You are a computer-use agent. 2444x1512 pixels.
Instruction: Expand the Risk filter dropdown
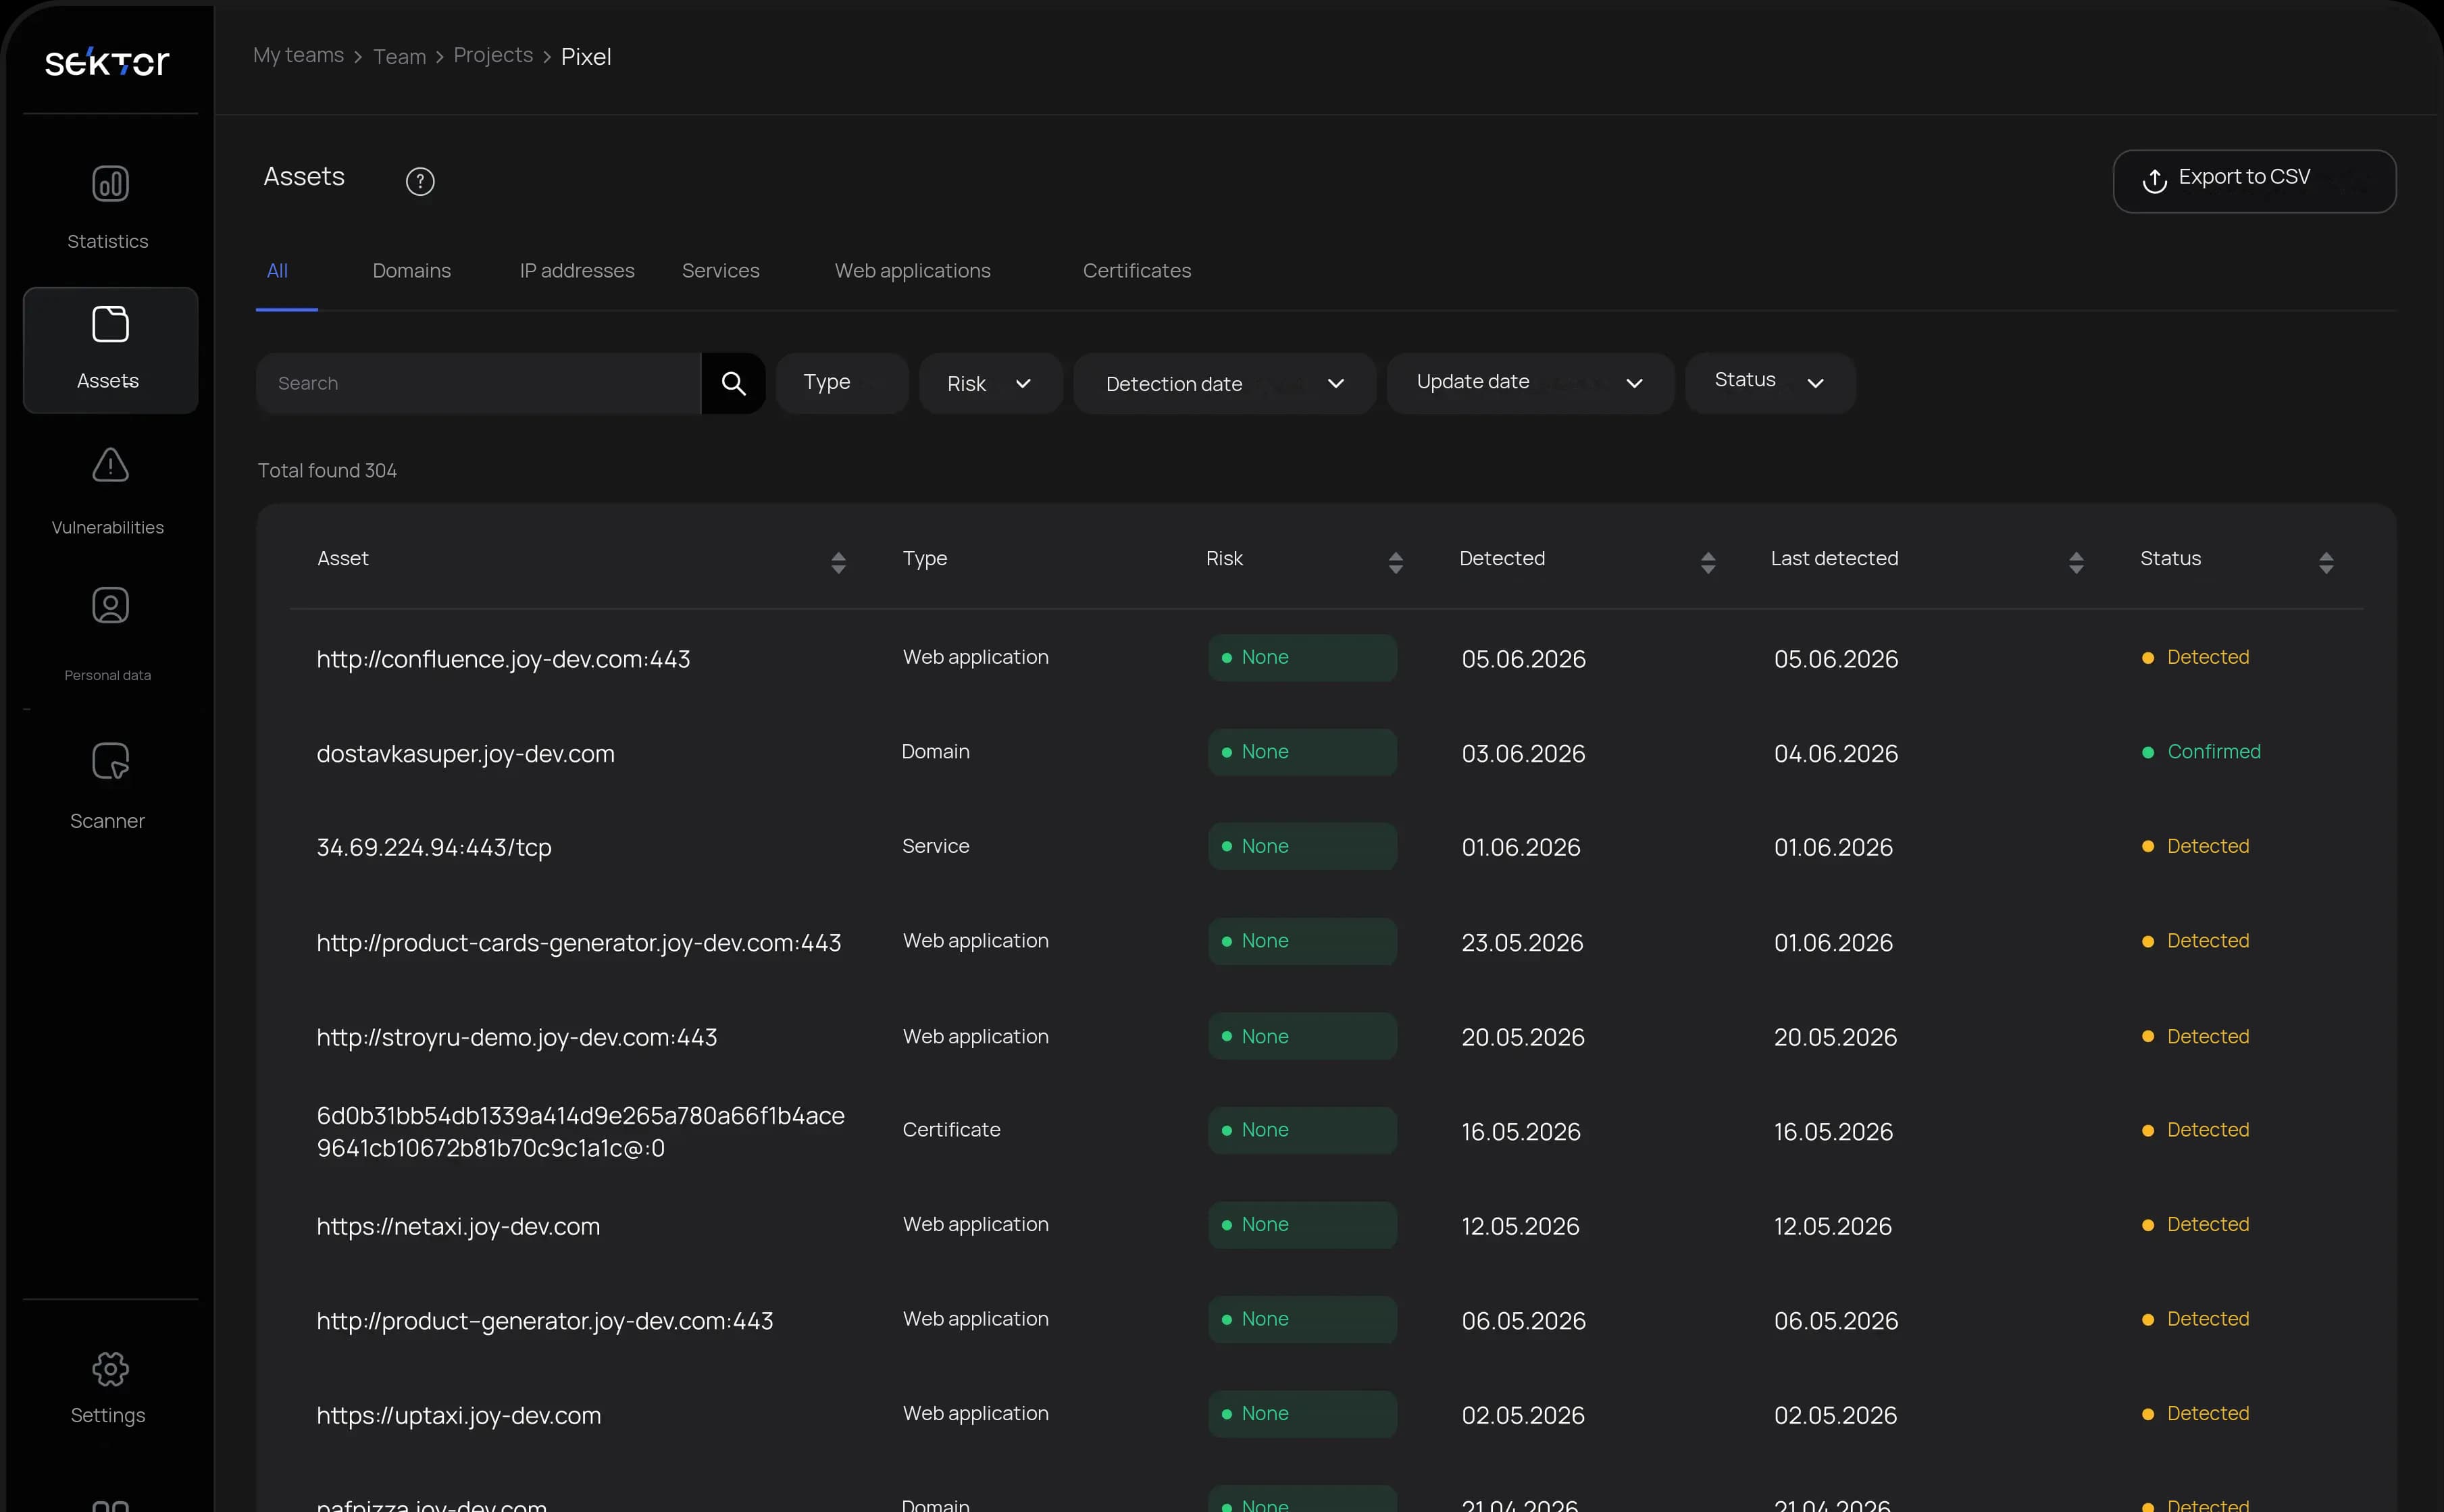click(x=990, y=383)
